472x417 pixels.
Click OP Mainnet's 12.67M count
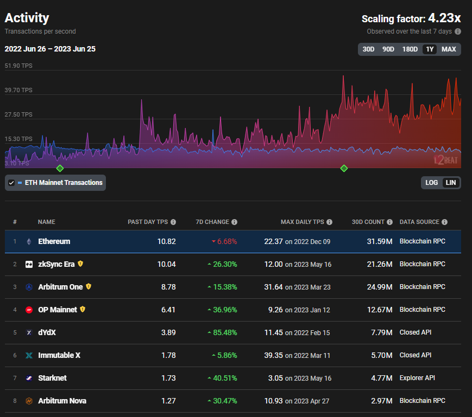(380, 310)
